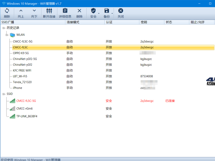The width and height of the screenshot is (215, 161).
Task: Open Details (详细信息) clipboard icon
Action: tap(65, 11)
